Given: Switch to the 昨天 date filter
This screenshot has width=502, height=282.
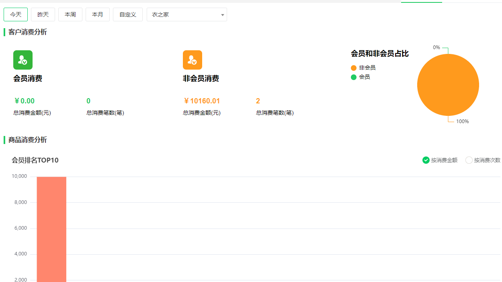Looking at the screenshot, I should pyautogui.click(x=43, y=14).
